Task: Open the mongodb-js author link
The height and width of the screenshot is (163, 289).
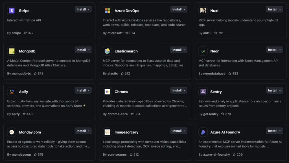Action: (22, 74)
